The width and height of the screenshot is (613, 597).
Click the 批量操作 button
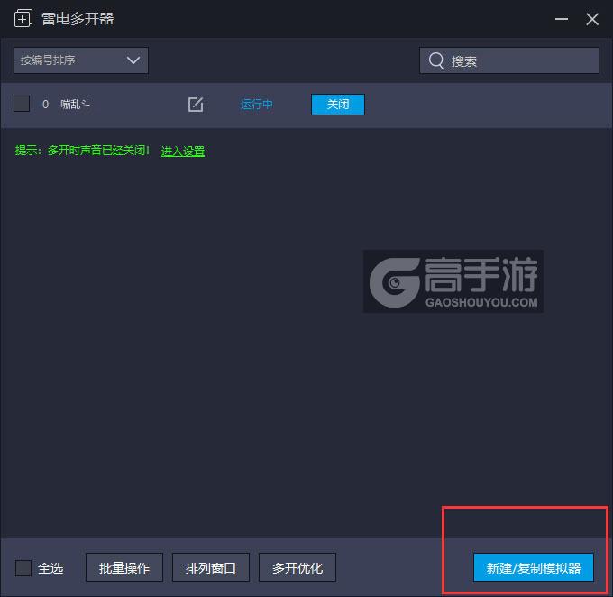(124, 567)
